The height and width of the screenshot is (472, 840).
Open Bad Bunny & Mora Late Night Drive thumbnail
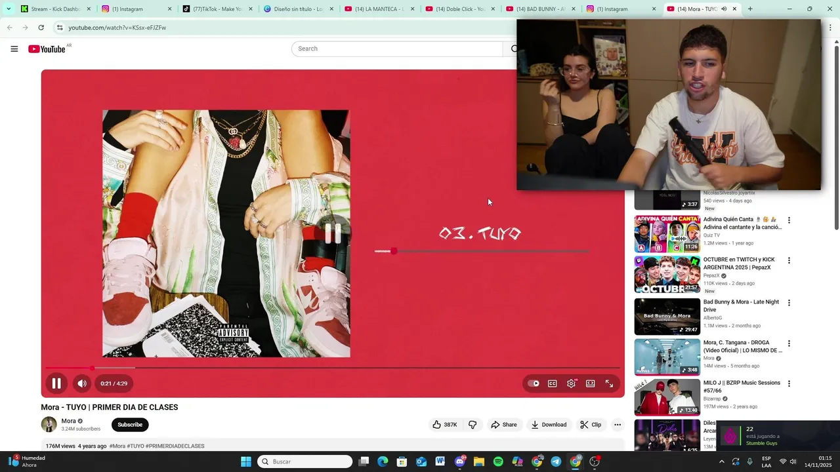[x=667, y=317]
